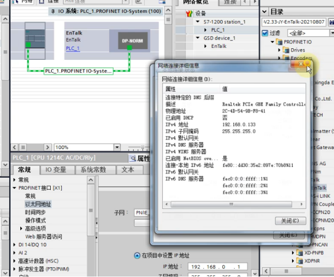Expand the AI 2 tree node
The height and width of the screenshot is (277, 334).
(x=14, y=253)
